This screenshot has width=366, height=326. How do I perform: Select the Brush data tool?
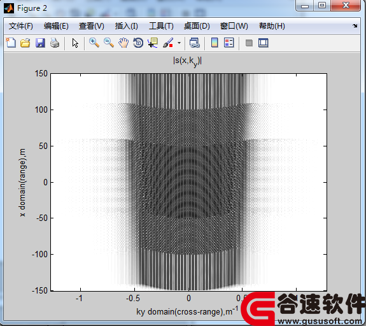(x=168, y=43)
